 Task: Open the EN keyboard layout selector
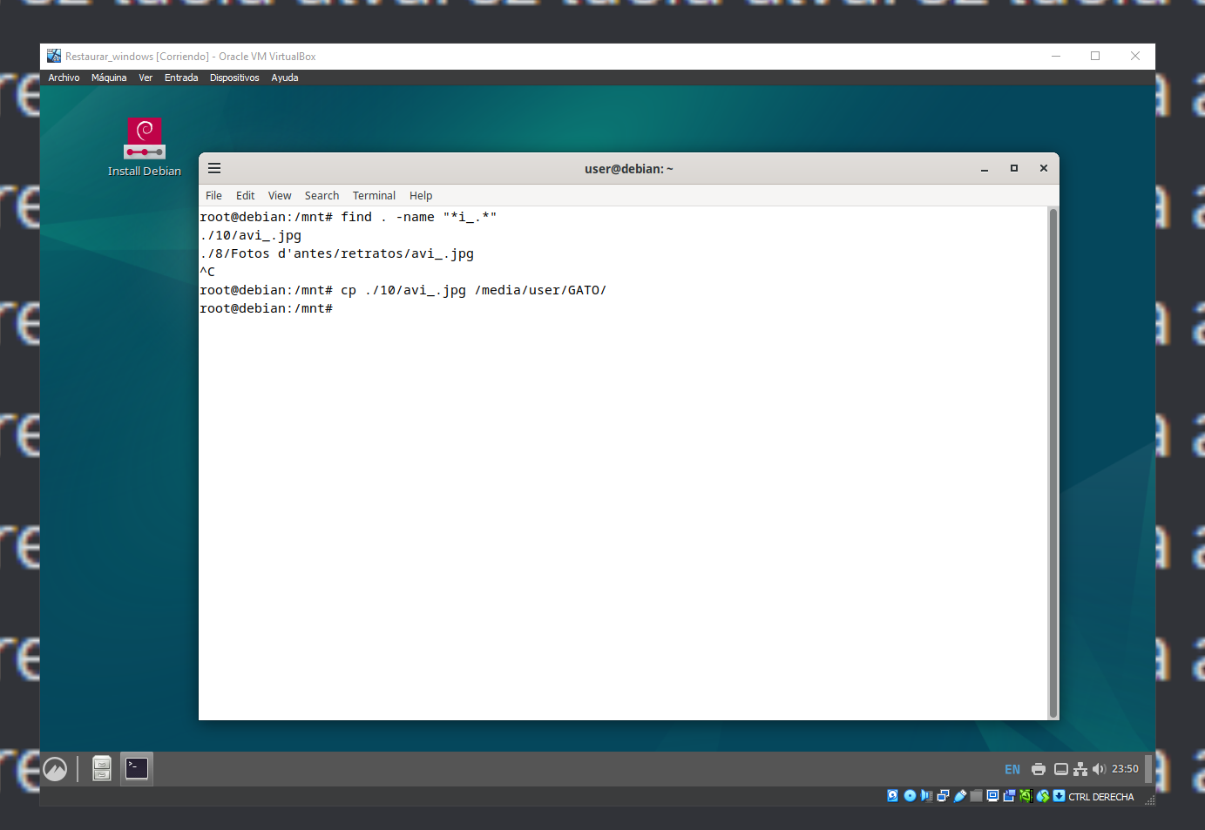(1012, 769)
